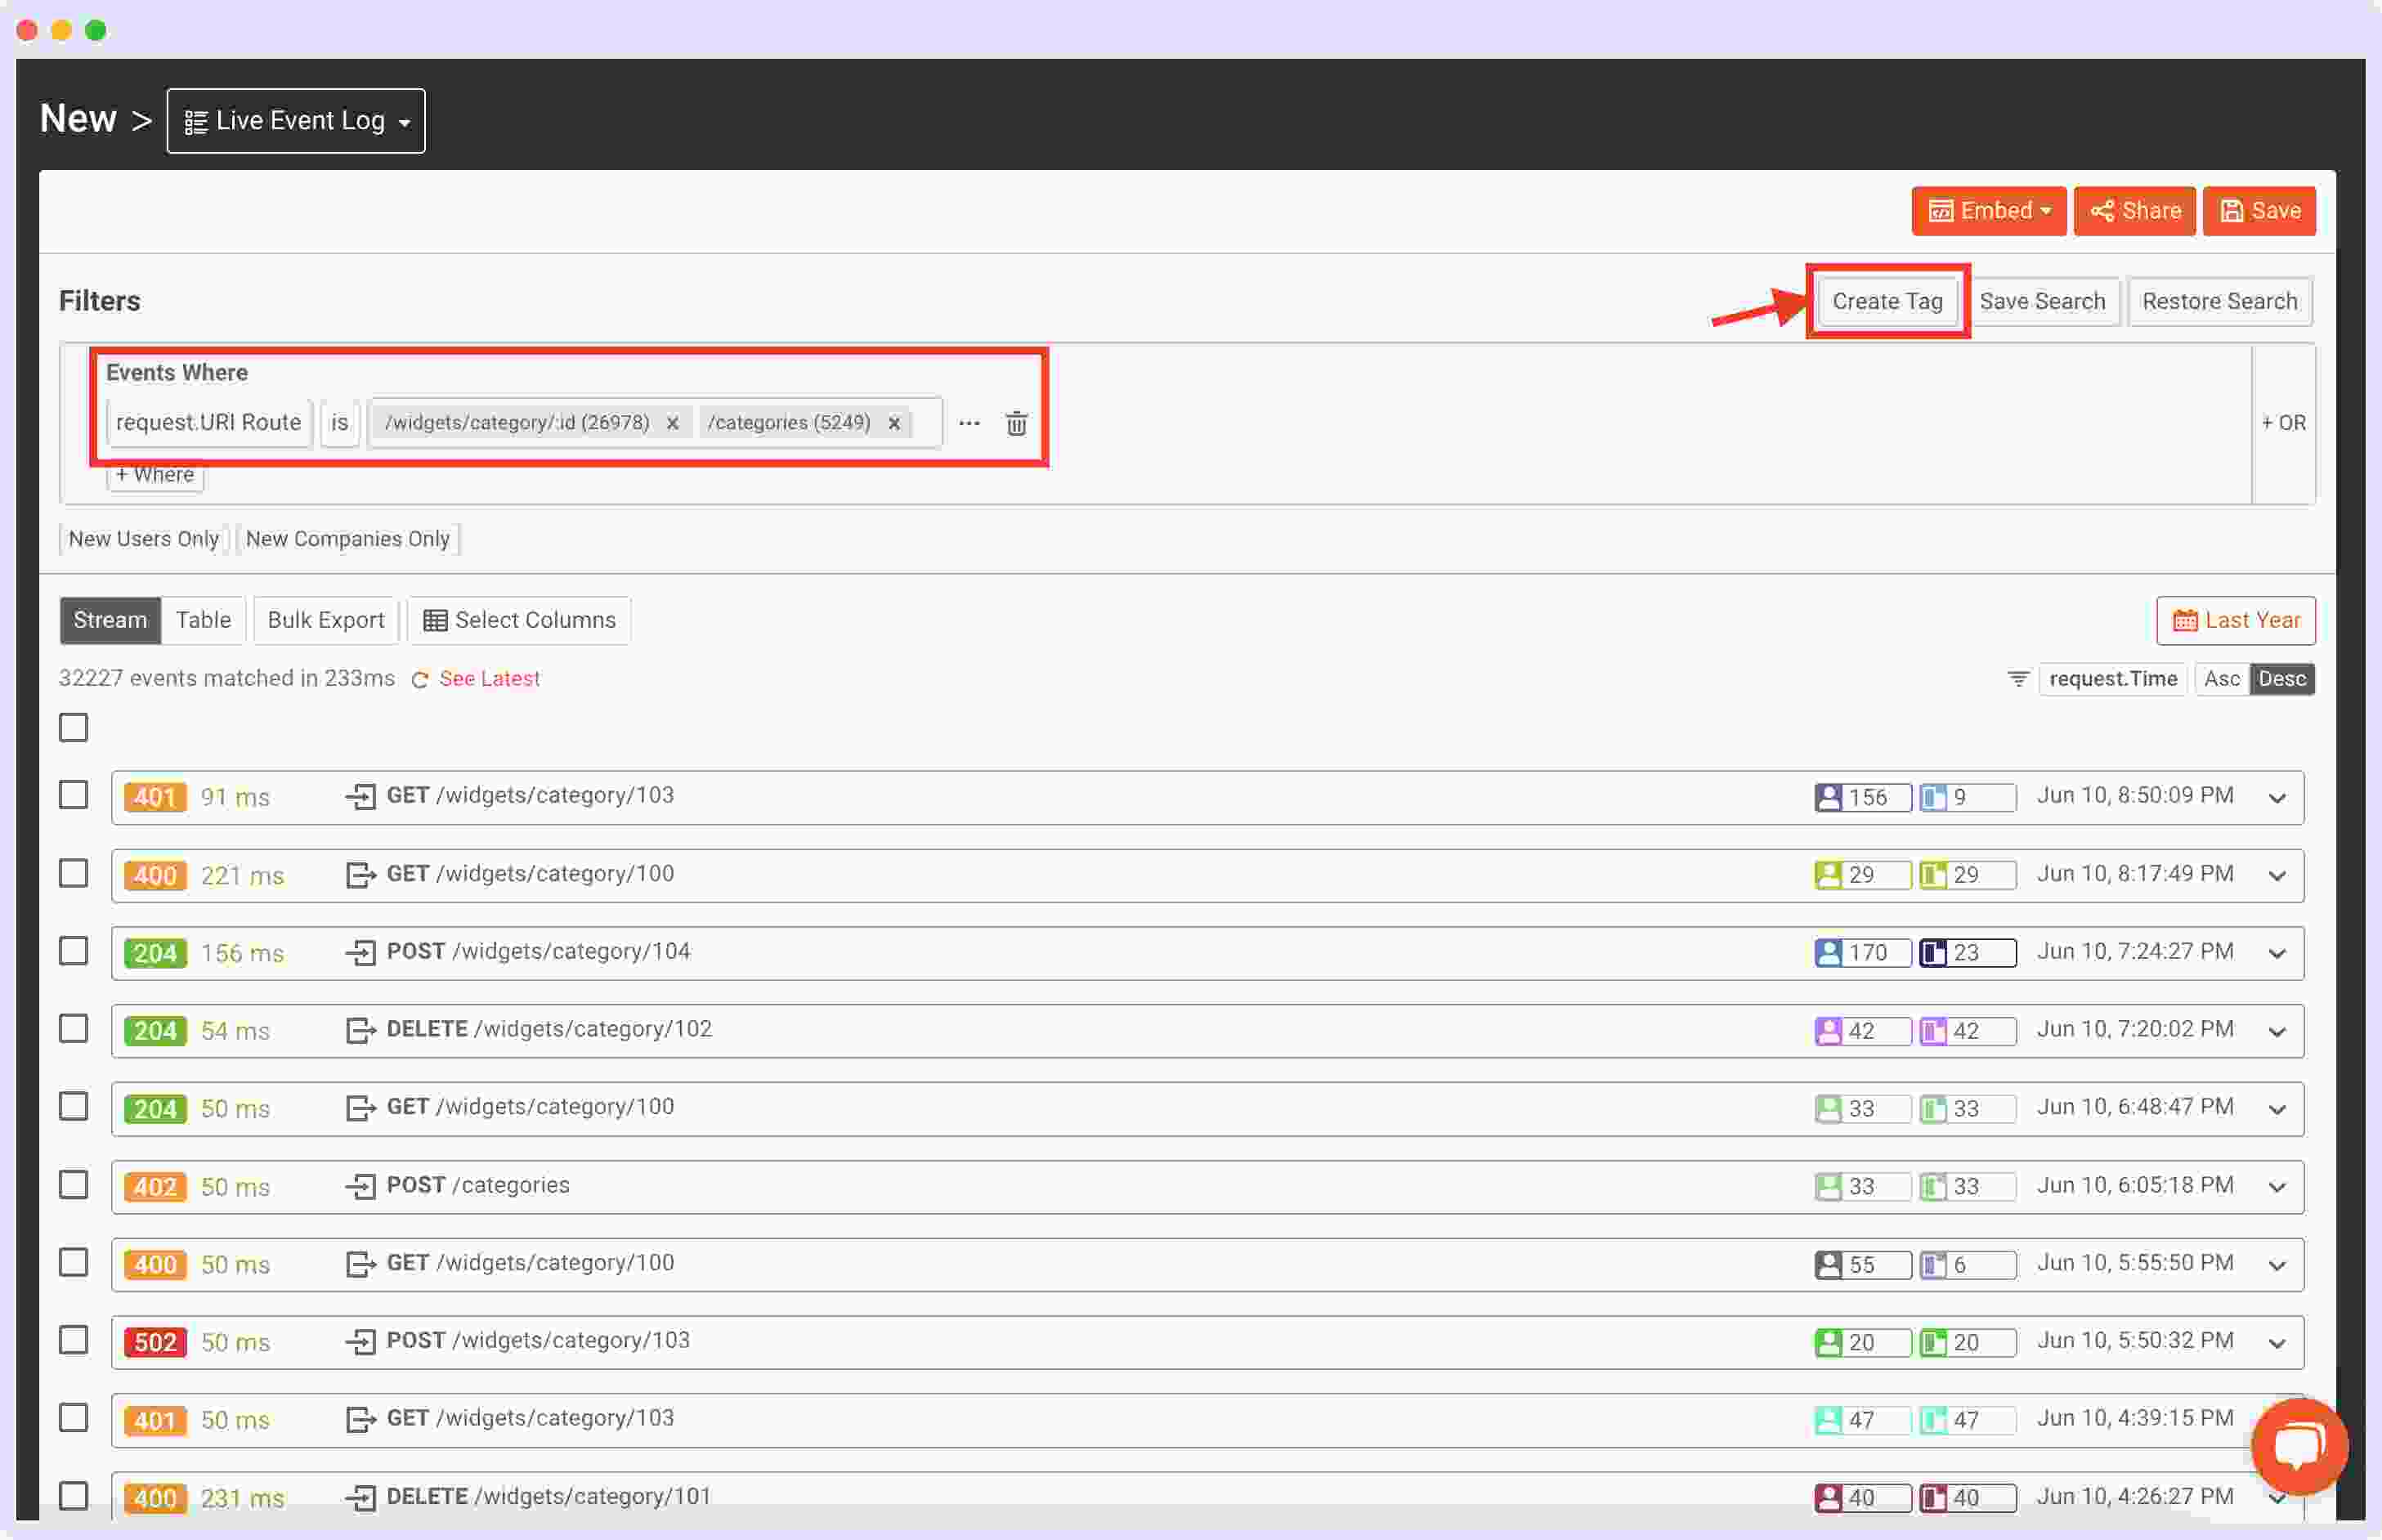Open Select Columns with the grid icon
The width and height of the screenshot is (2382, 1540).
[435, 620]
